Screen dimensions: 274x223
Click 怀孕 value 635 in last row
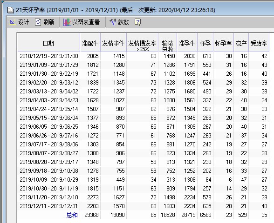point(207,206)
